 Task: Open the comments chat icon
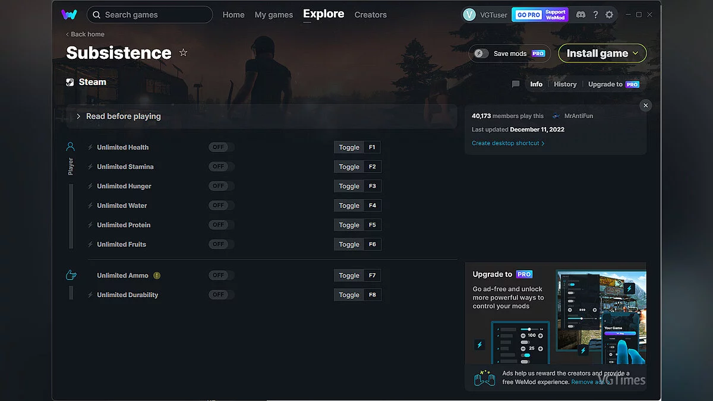516,84
